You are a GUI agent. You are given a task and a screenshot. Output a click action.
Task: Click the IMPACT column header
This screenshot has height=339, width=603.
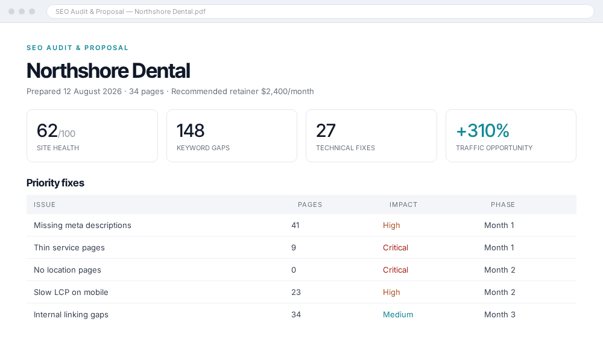[403, 204]
